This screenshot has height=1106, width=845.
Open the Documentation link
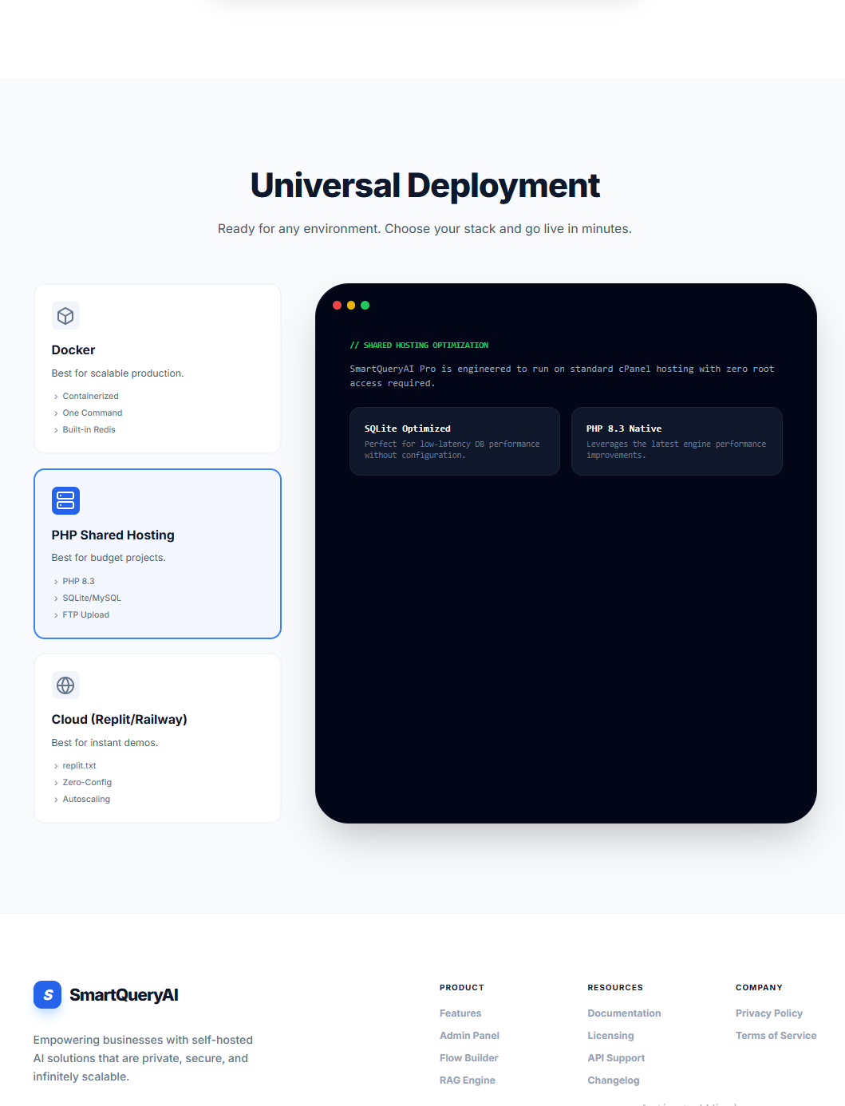624,1013
